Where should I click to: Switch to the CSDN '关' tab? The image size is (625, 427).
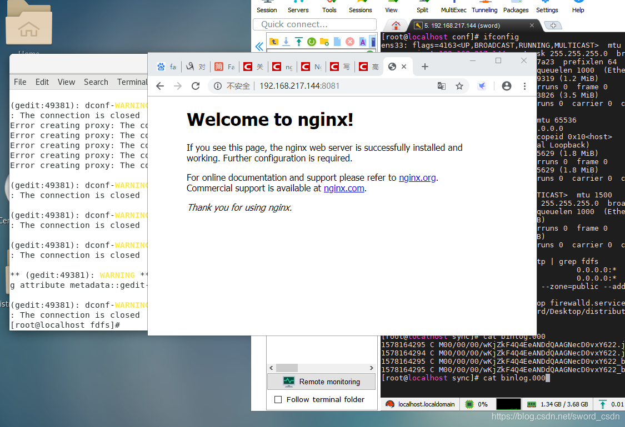(x=253, y=67)
